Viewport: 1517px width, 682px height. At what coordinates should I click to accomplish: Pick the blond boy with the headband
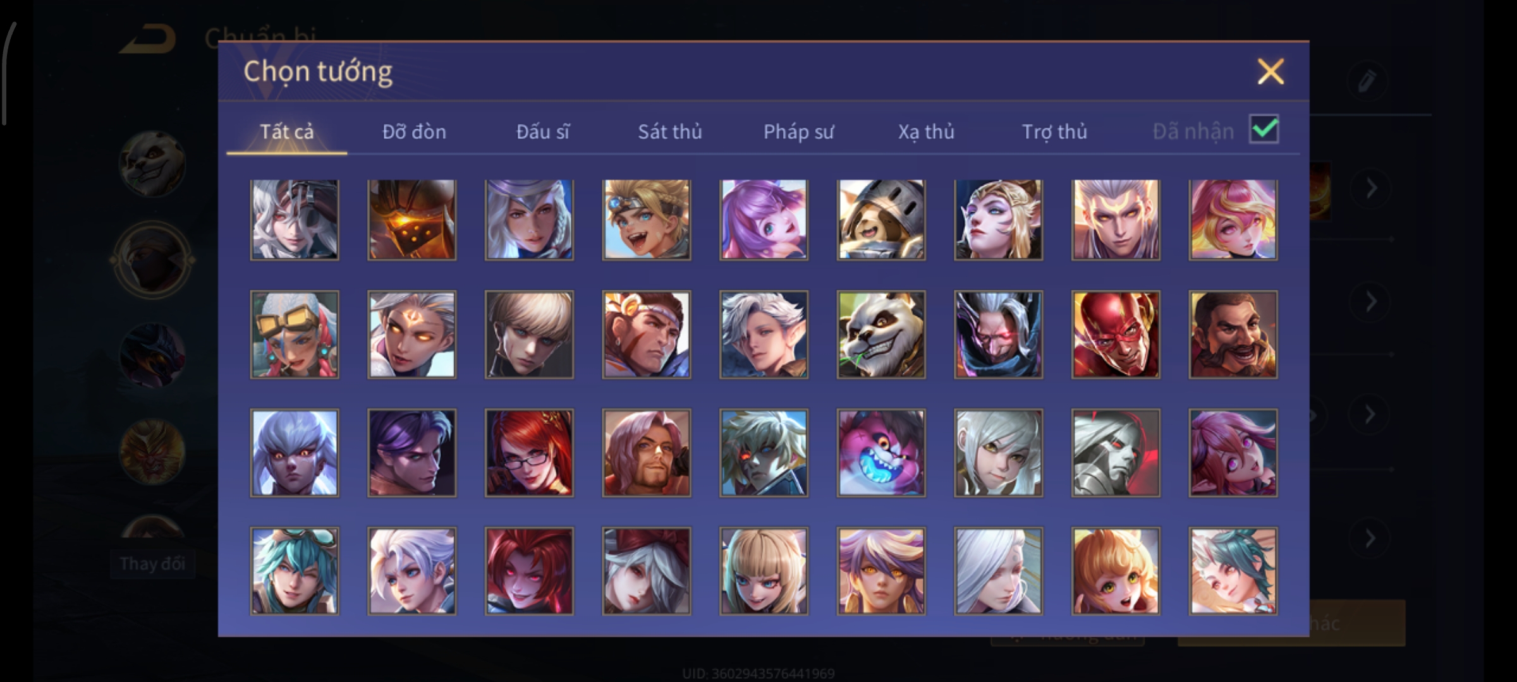pos(647,220)
